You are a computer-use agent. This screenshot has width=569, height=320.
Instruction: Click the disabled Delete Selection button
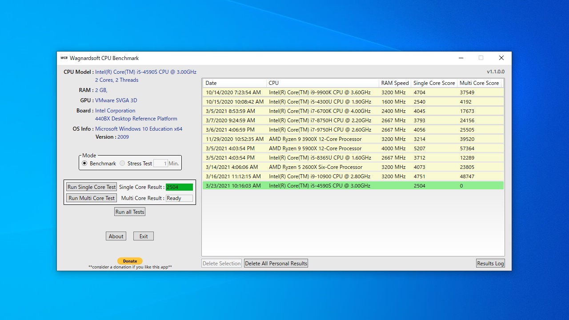coord(221,264)
